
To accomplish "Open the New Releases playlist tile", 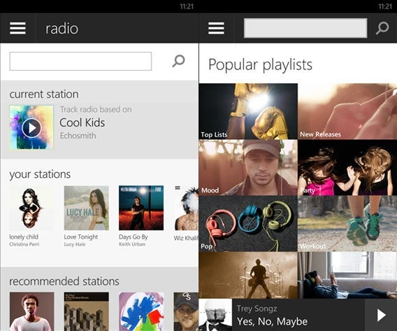I will pos(347,111).
